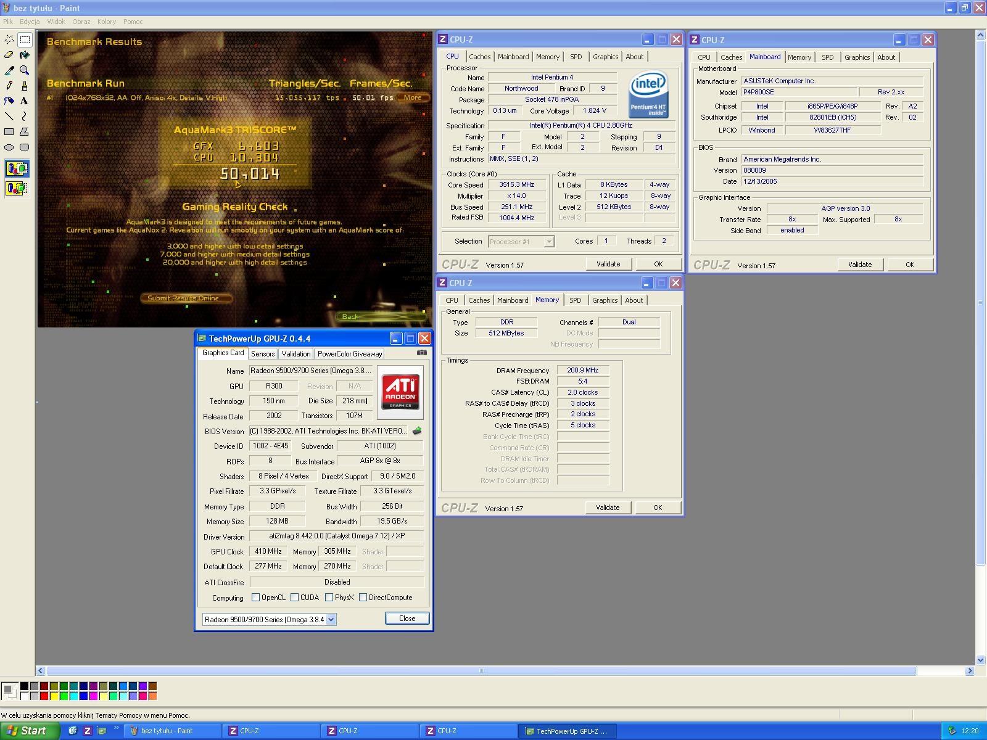The height and width of the screenshot is (740, 987).
Task: Enable transparent selection mode in Paint toolbox
Action: (x=17, y=188)
